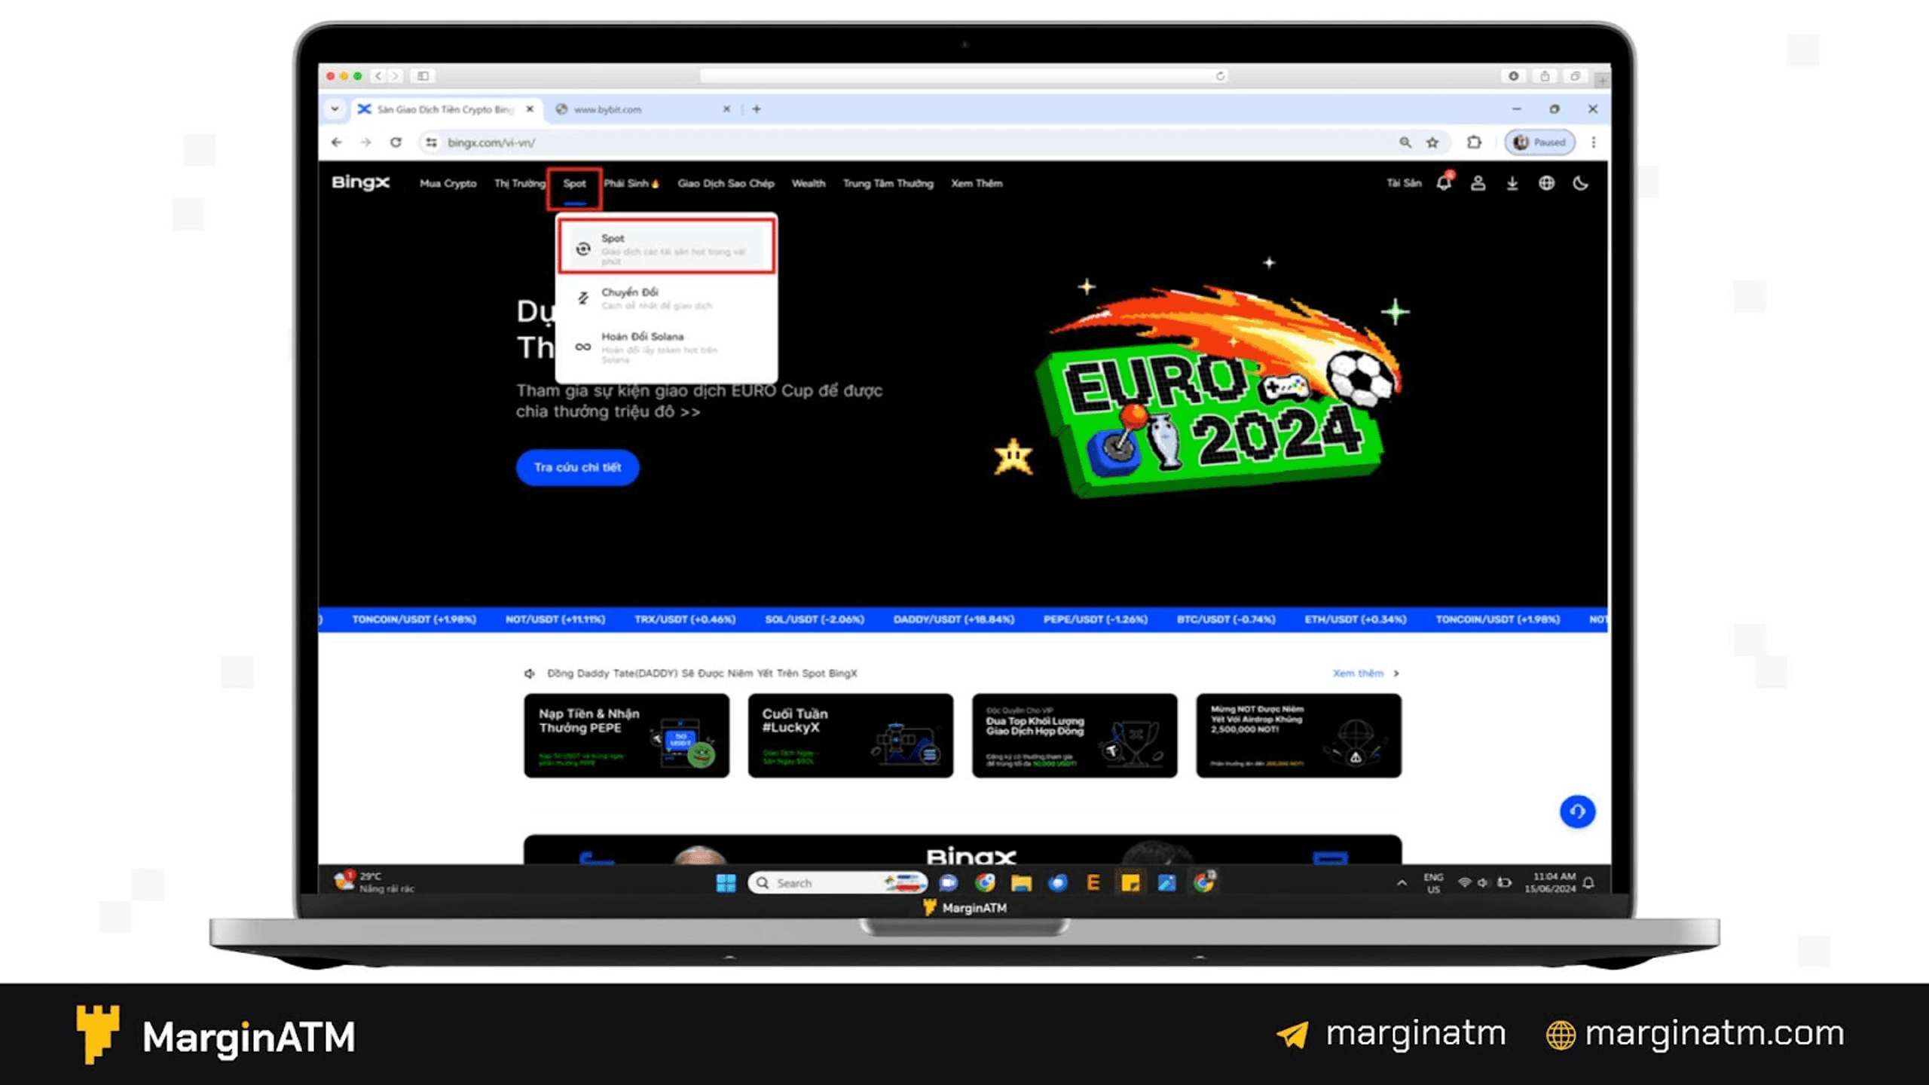Viewport: 1929px width, 1085px height.
Task: Open Mừng NOT Được Niêm Yết card
Action: (x=1298, y=735)
